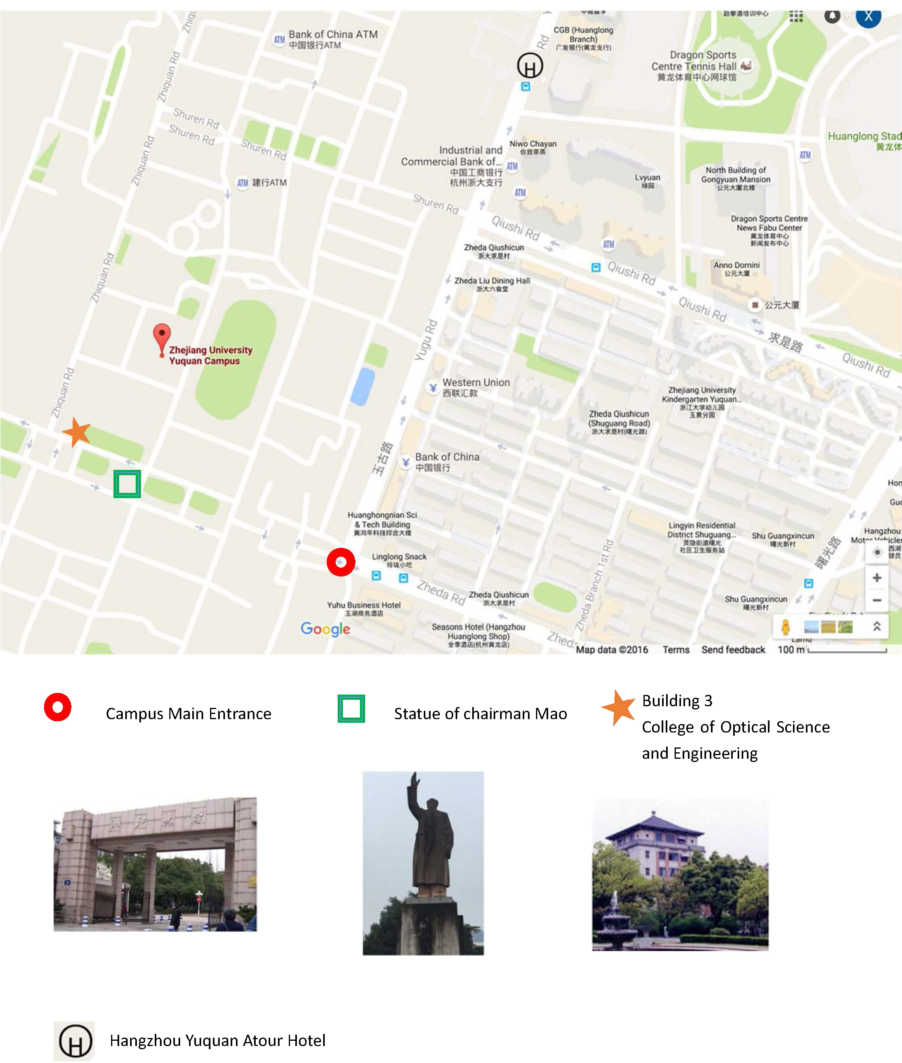
Task: Click the Bank of China ATM icon
Action: coord(279,39)
